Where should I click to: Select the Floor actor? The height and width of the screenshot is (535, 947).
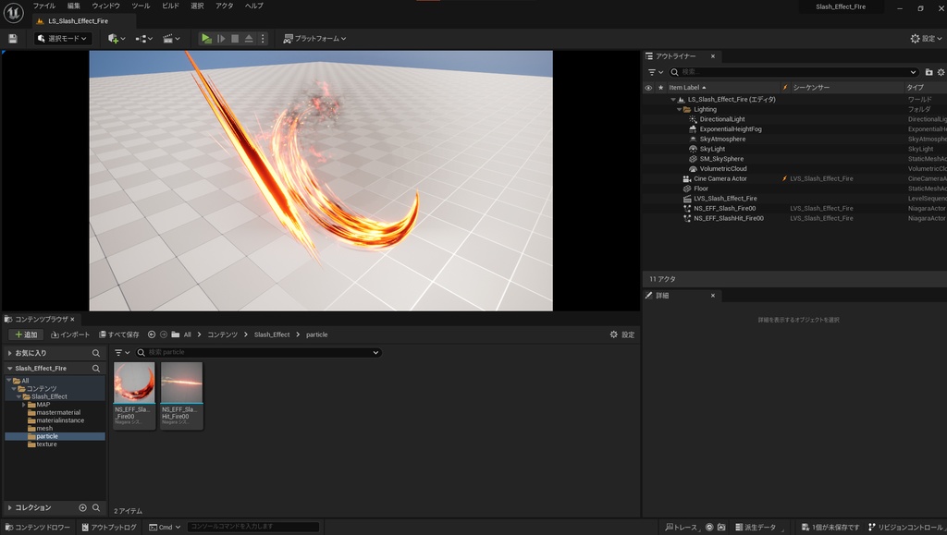tap(701, 188)
